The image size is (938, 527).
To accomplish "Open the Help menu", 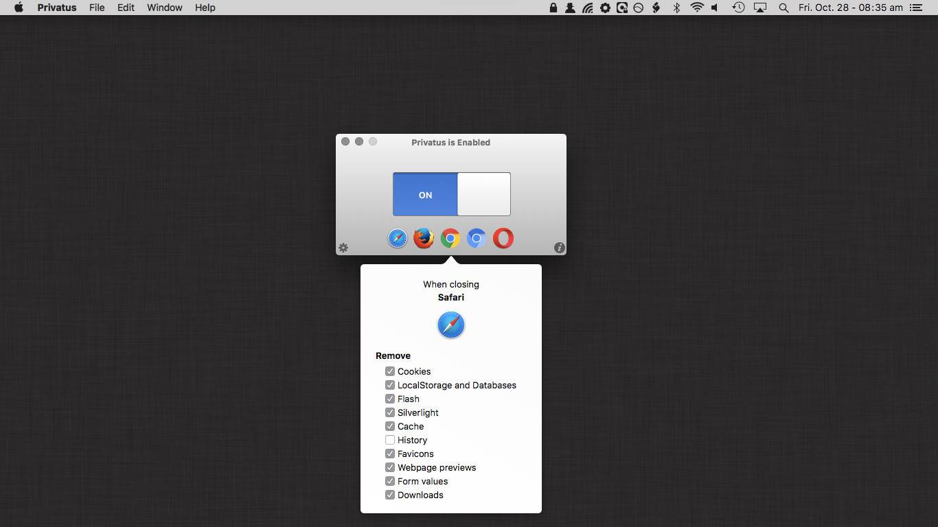I will [x=205, y=8].
